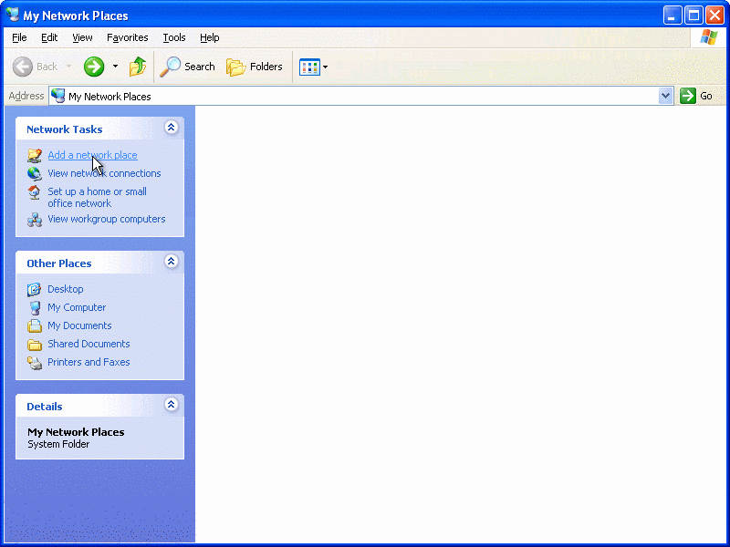Open the Forward history dropdown arrow
The width and height of the screenshot is (730, 547).
point(115,67)
